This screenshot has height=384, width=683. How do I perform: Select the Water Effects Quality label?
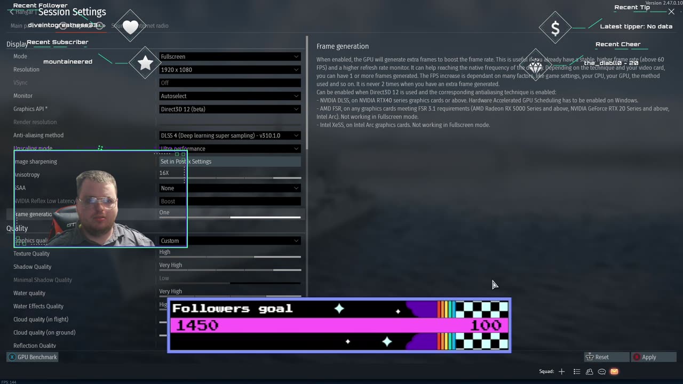[38, 306]
